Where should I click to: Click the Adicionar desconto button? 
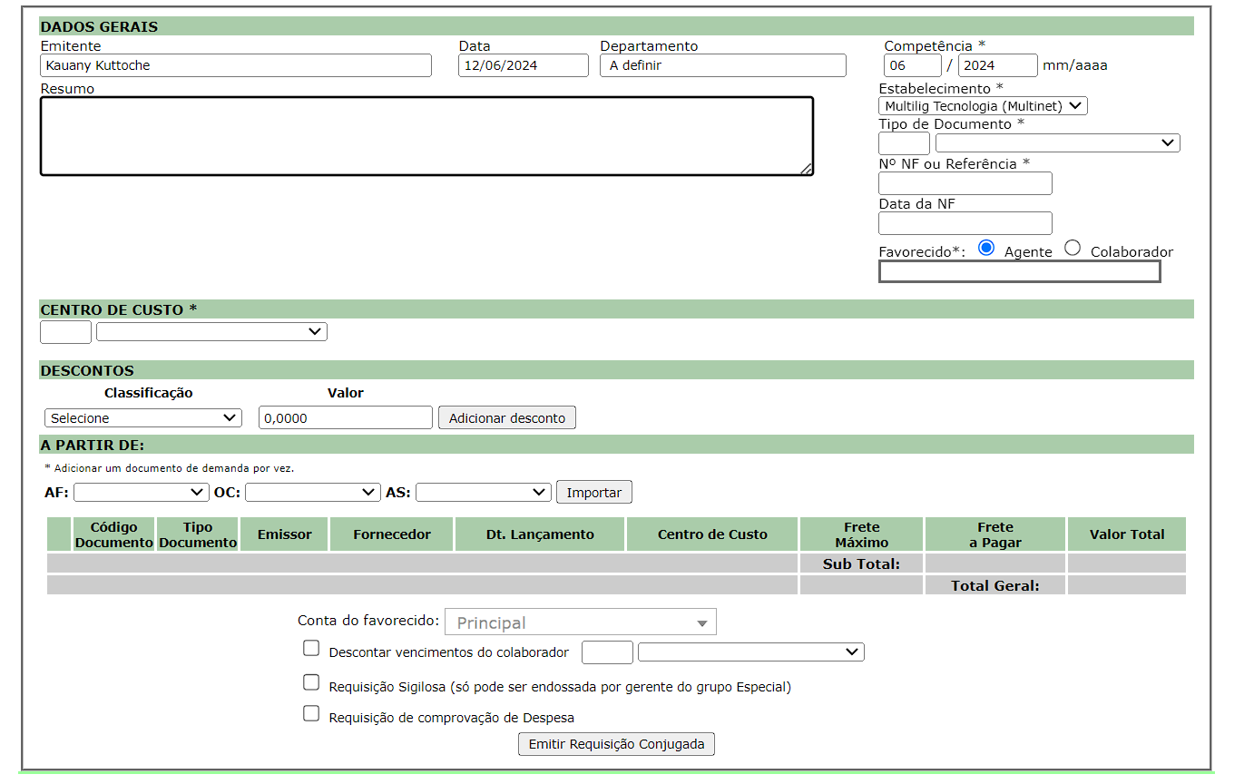tap(506, 417)
